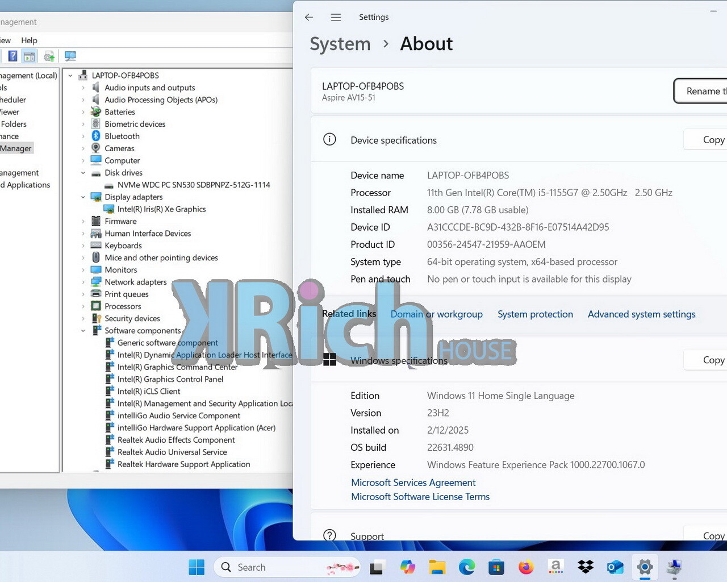Open Microsoft Services Agreement link
727x582 pixels.
[413, 483]
